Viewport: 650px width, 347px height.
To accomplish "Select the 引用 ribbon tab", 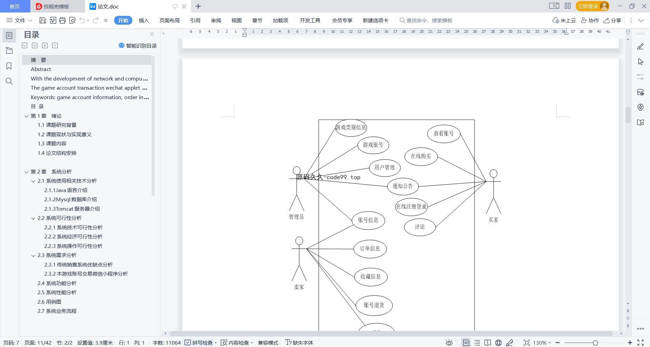I will pos(195,20).
